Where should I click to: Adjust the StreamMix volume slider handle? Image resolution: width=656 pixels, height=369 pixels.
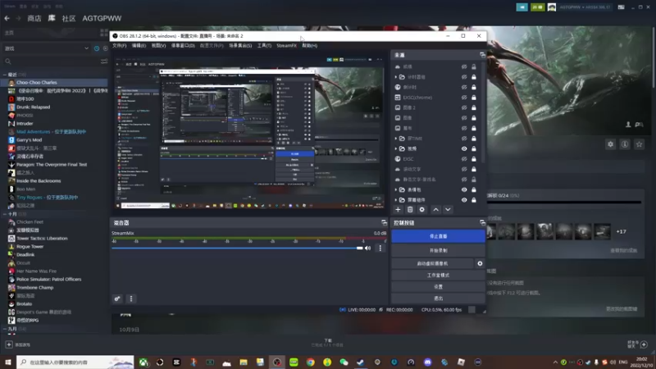click(x=359, y=248)
